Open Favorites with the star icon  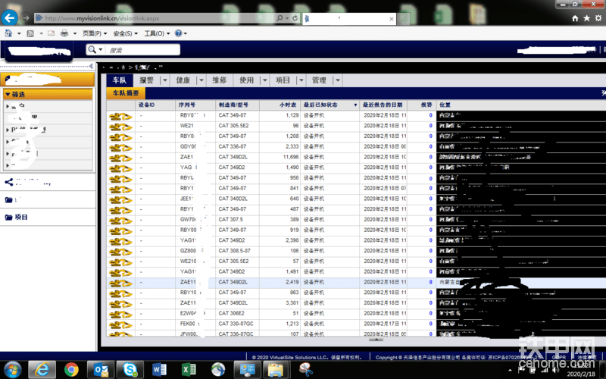(586, 18)
